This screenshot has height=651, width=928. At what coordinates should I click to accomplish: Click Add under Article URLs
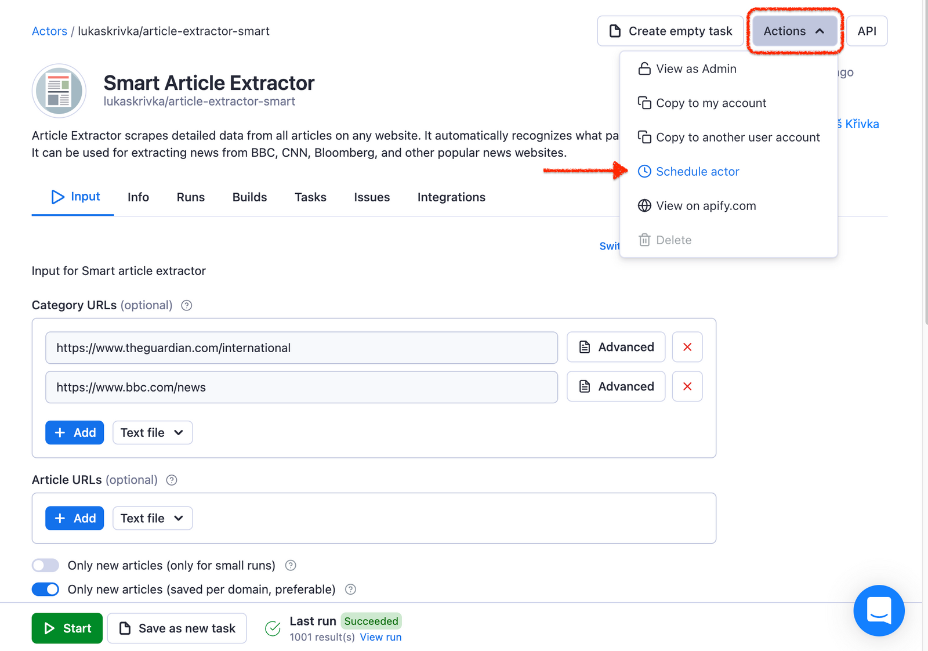(74, 518)
